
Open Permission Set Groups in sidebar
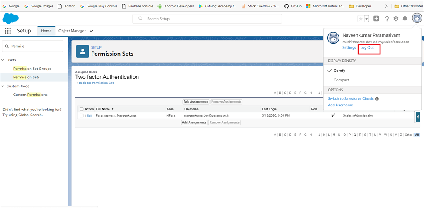(32, 69)
